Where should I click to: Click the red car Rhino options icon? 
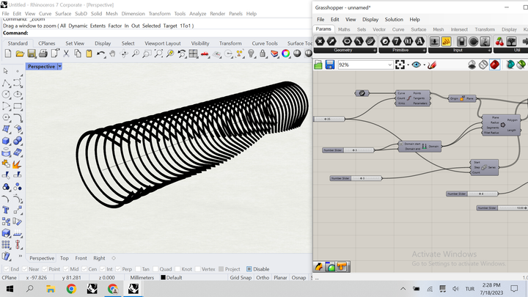(x=205, y=54)
